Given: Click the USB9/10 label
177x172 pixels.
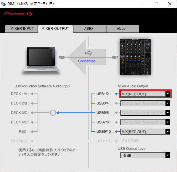Looking at the screenshot, I should tap(104, 132).
